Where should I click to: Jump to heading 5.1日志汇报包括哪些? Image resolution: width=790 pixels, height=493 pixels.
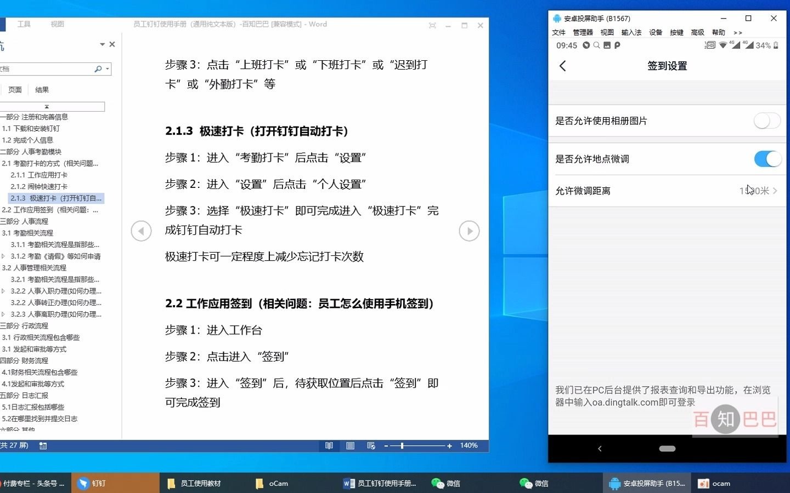click(x=33, y=408)
